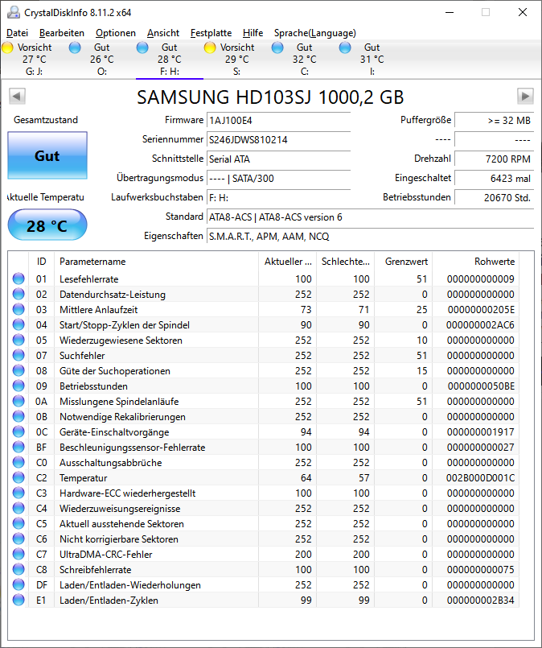Viewport: 542px width, 648px height.
Task: Open the Datei menu
Action: click(x=18, y=33)
